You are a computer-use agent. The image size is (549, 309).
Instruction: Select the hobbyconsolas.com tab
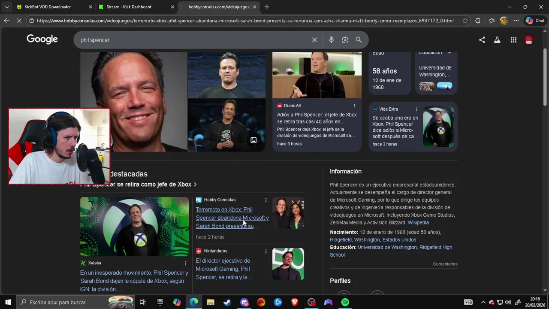[x=219, y=7]
